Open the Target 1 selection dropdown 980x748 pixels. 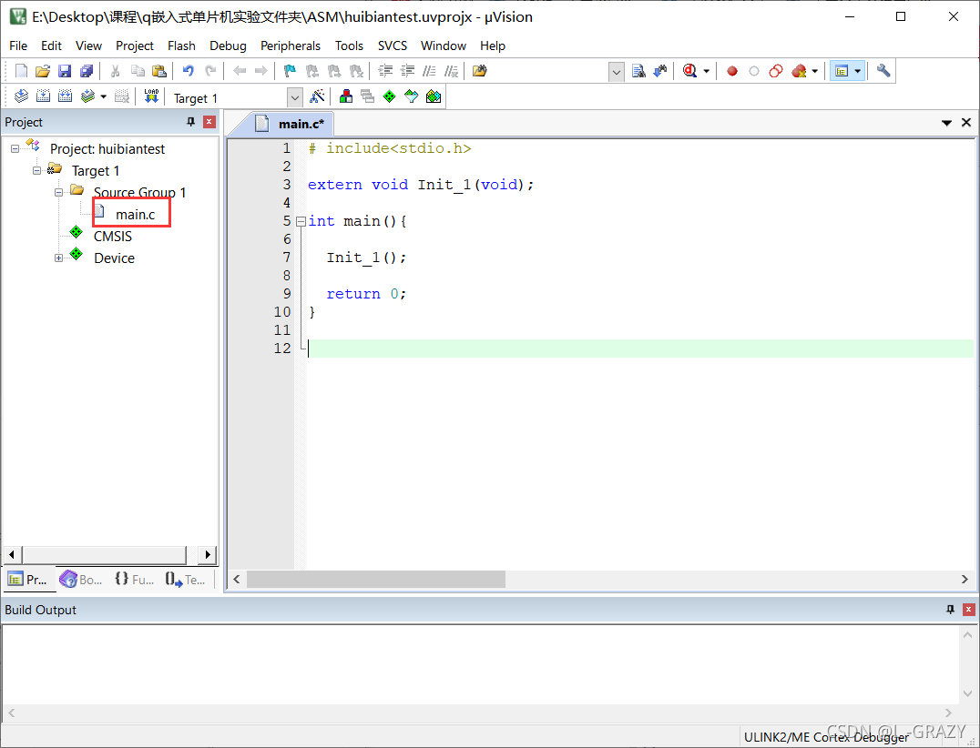[294, 97]
